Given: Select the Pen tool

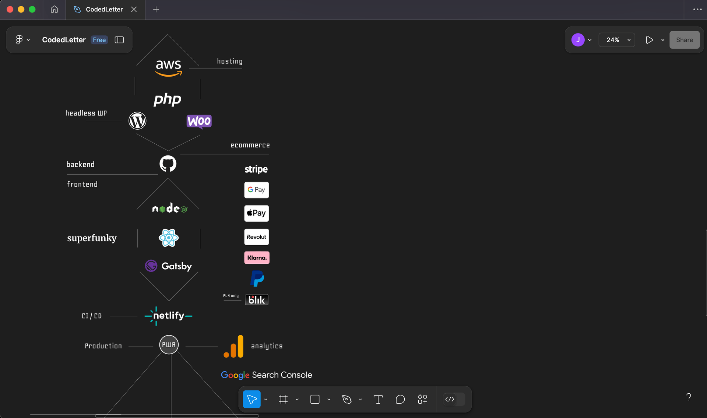Looking at the screenshot, I should [x=347, y=399].
